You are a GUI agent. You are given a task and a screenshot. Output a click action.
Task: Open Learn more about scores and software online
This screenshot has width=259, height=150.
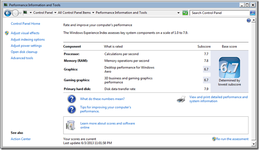pyautogui.click(x=107, y=125)
